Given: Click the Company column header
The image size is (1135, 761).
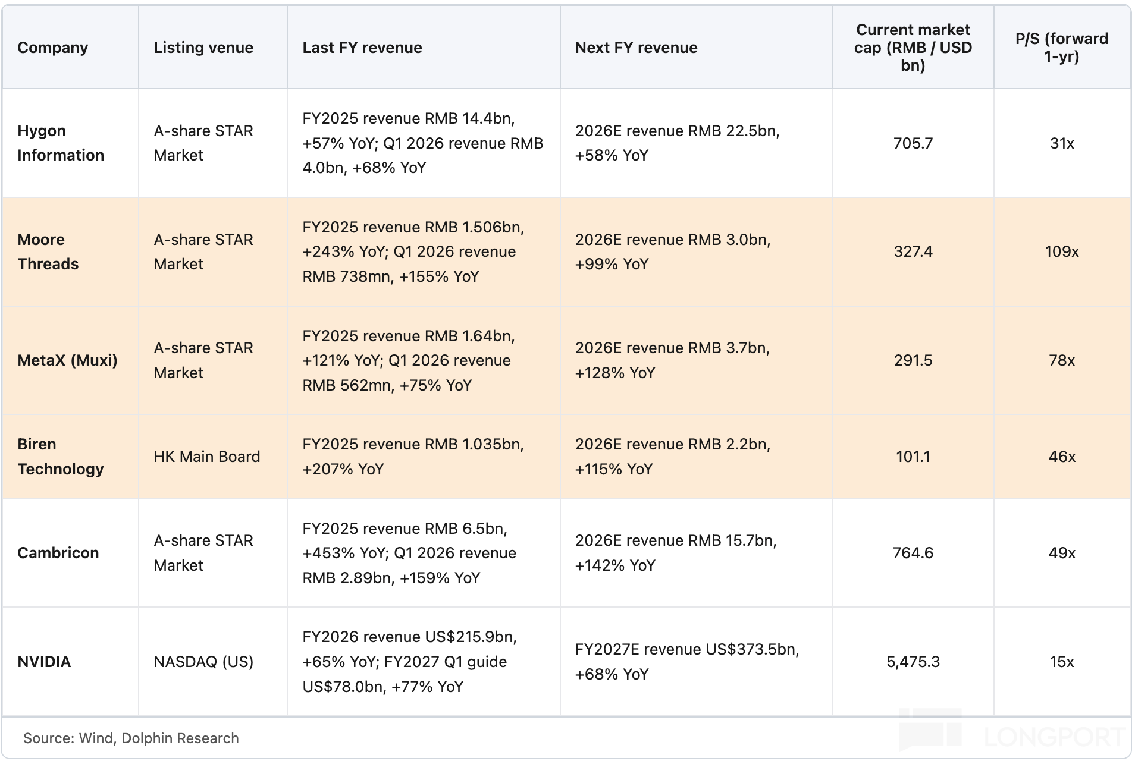Looking at the screenshot, I should (x=52, y=48).
